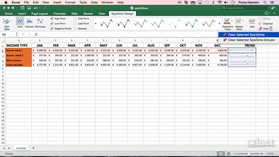Click the fx insert function icon

(x=36, y=34)
